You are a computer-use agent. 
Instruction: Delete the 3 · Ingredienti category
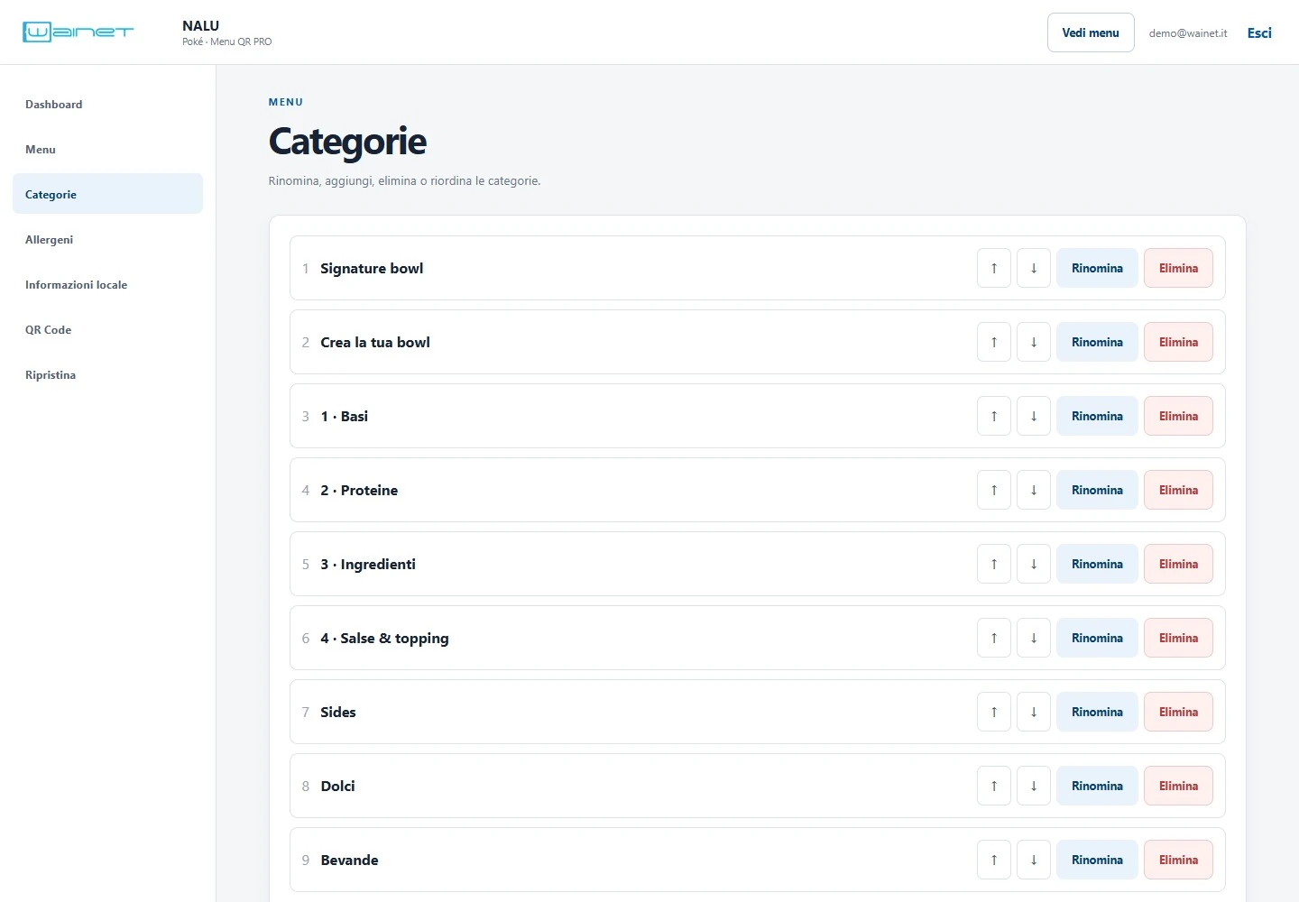[1178, 564]
